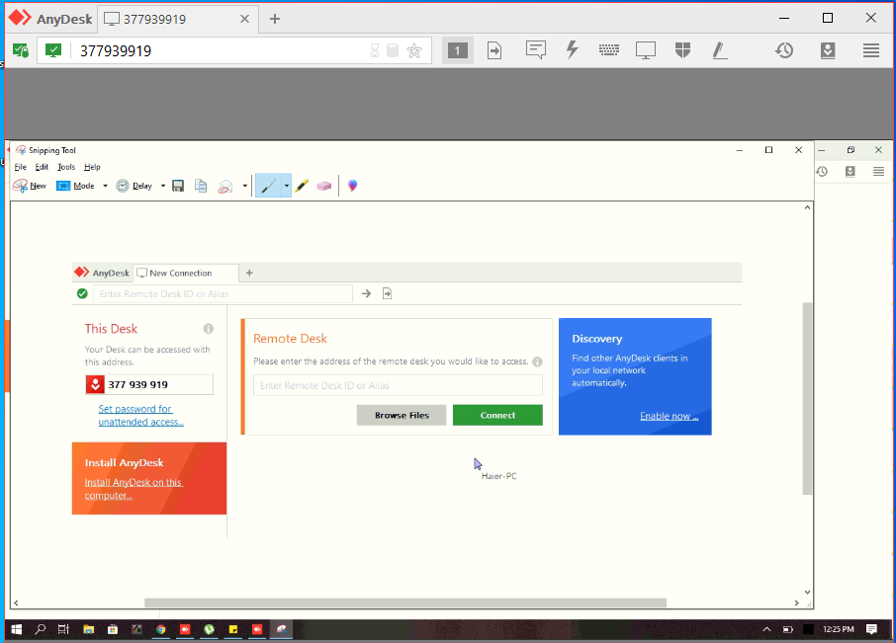Open the remote taskbar search icon

[40, 629]
